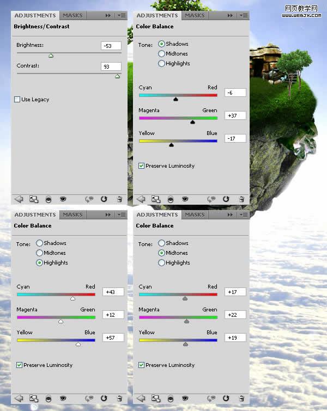Clip to layer icon in Midtones Color Balance panel

(x=171, y=398)
